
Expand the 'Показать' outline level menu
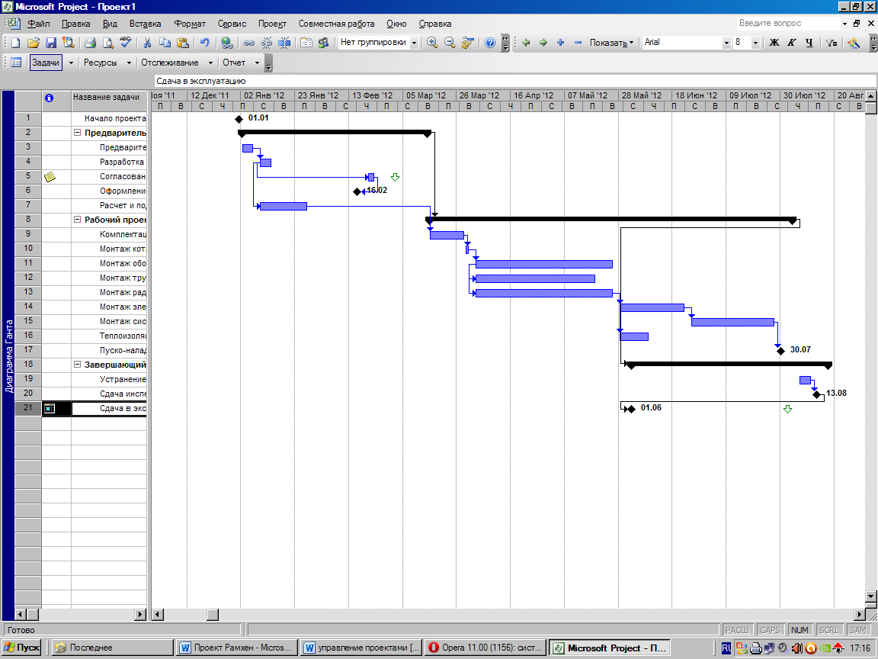click(x=611, y=43)
